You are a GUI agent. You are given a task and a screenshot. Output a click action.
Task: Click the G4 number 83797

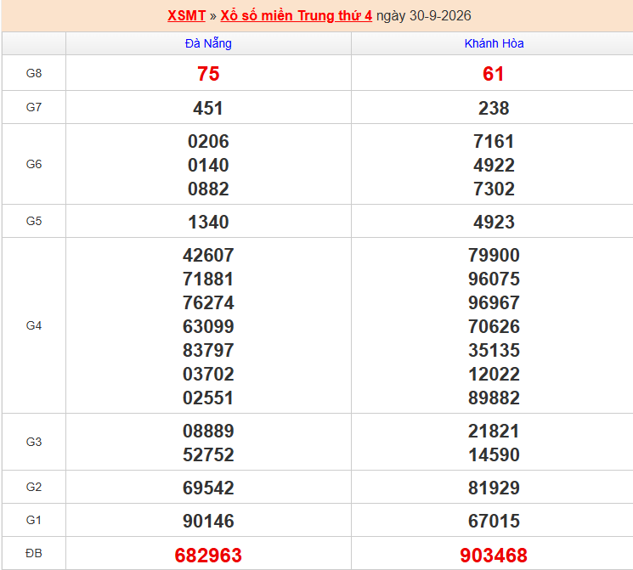[x=208, y=350]
